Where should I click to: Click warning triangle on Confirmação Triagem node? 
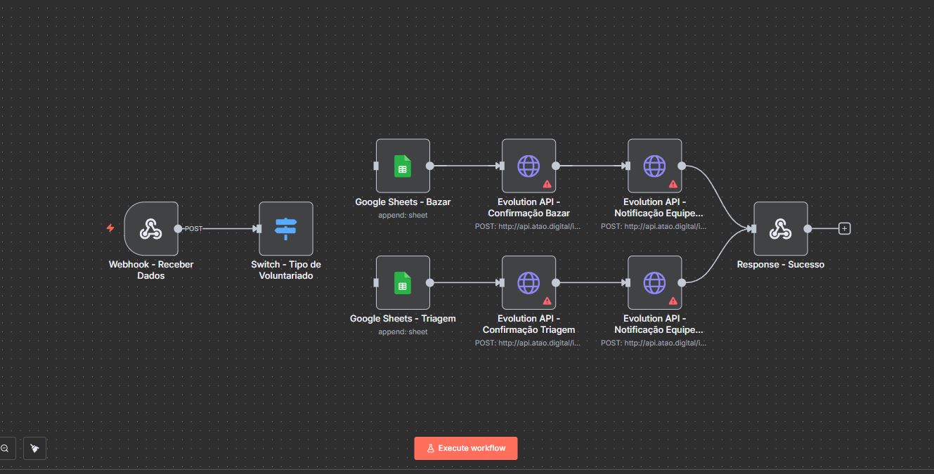point(547,301)
